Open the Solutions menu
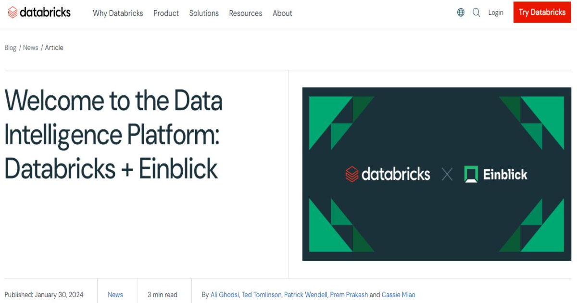 pyautogui.click(x=204, y=13)
